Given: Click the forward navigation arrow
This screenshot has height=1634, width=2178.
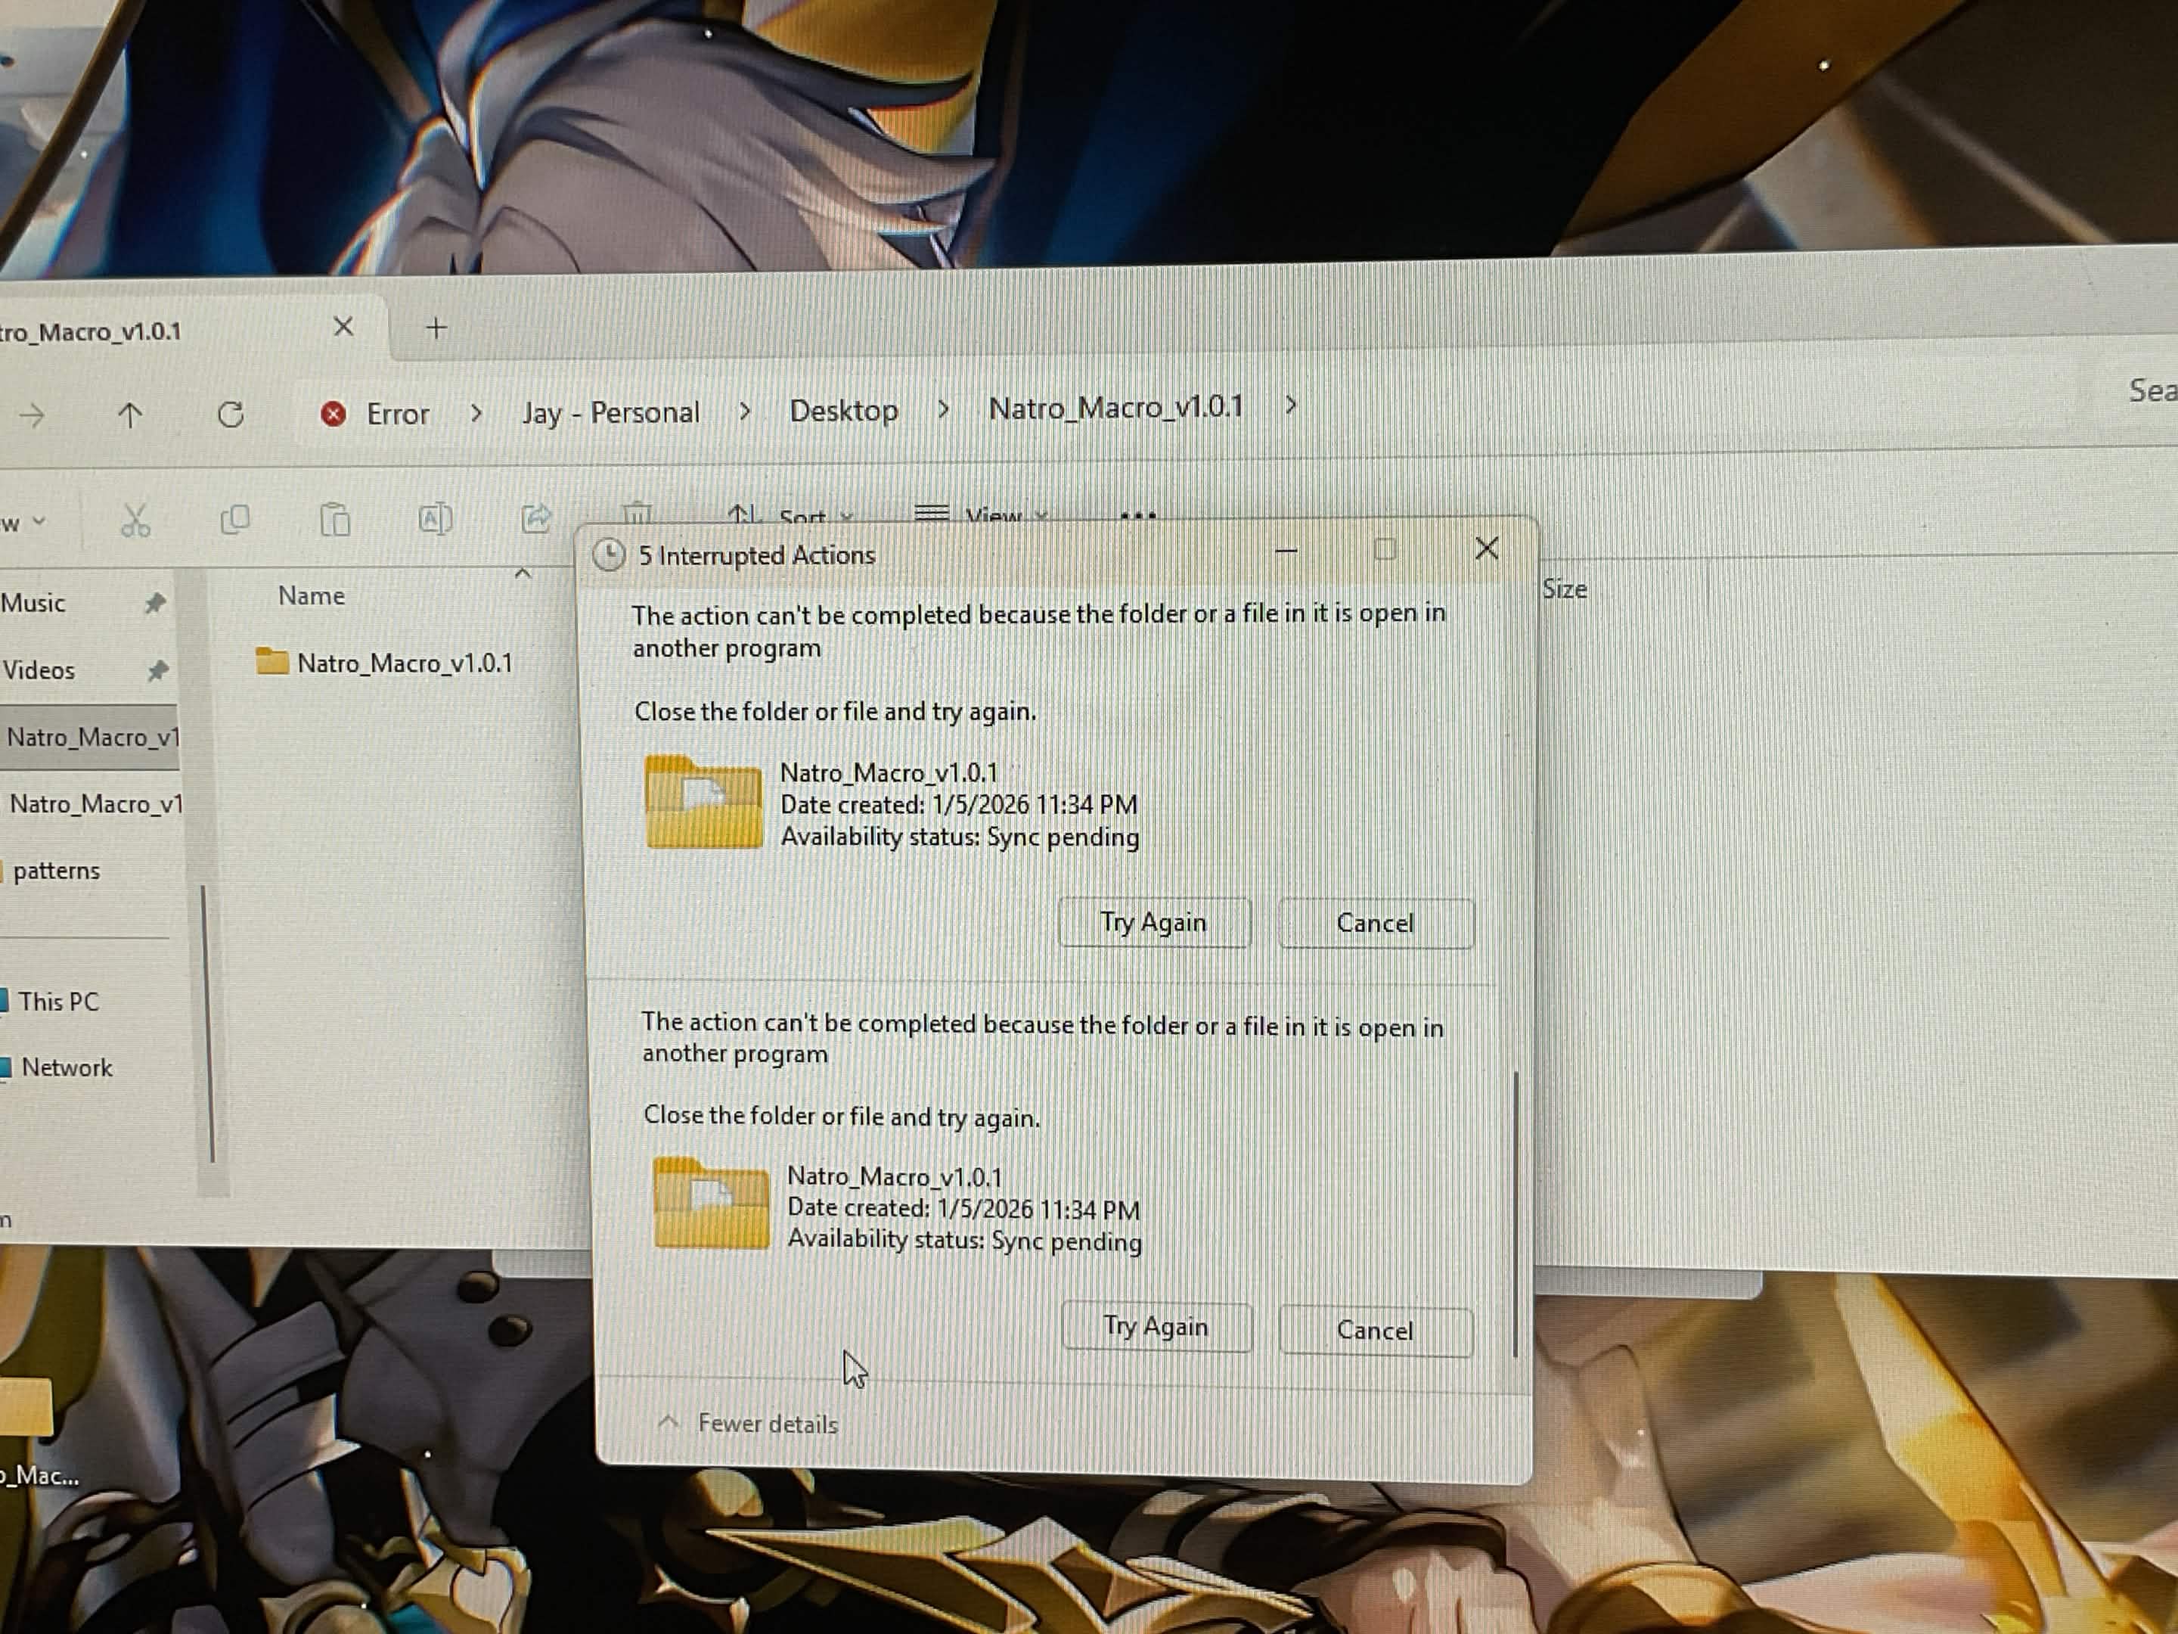Looking at the screenshot, I should pyautogui.click(x=32, y=415).
